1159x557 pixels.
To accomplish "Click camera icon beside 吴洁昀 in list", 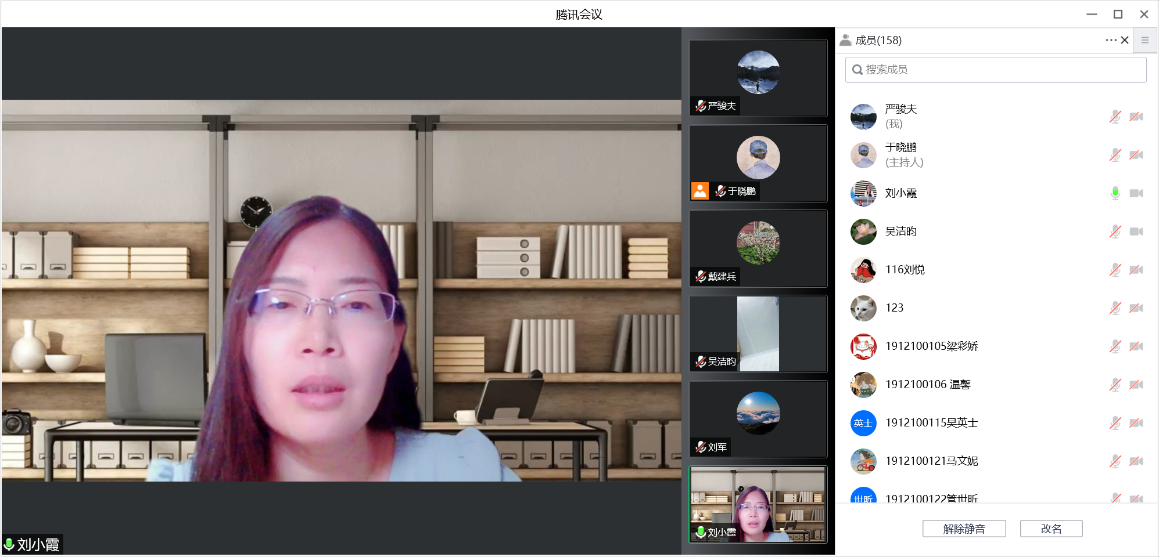I will [1136, 232].
